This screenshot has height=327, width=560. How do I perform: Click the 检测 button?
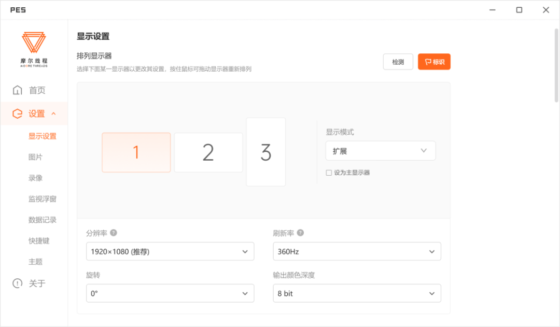tap(398, 62)
